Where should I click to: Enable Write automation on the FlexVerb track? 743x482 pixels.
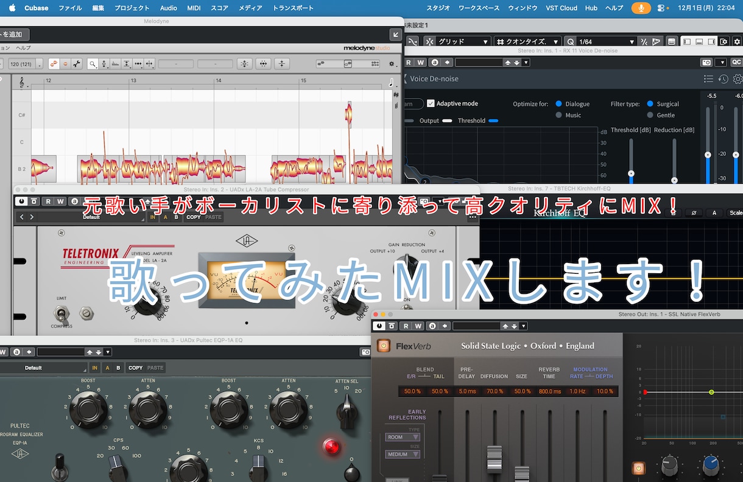pyautogui.click(x=417, y=326)
